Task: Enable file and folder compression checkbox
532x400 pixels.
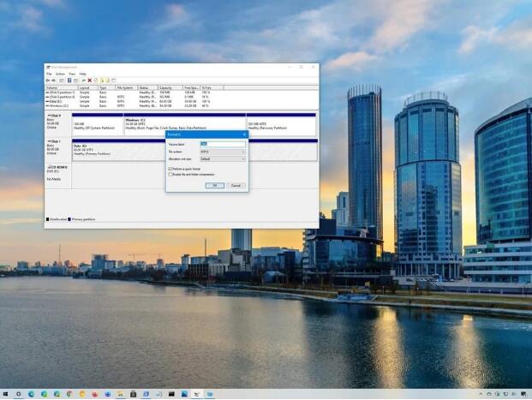Action: point(170,175)
